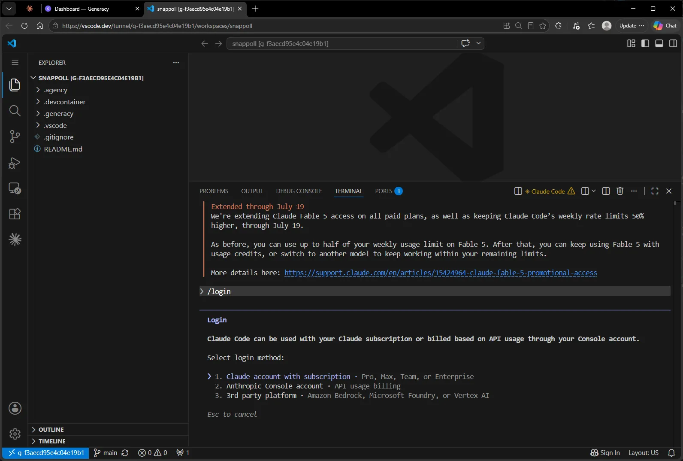Click Layout: US in status bar

click(643, 453)
